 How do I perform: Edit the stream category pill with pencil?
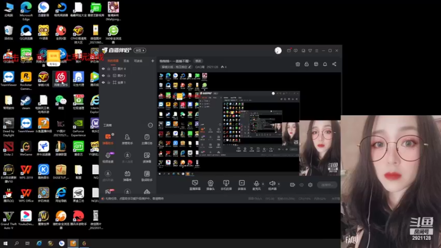(176, 67)
